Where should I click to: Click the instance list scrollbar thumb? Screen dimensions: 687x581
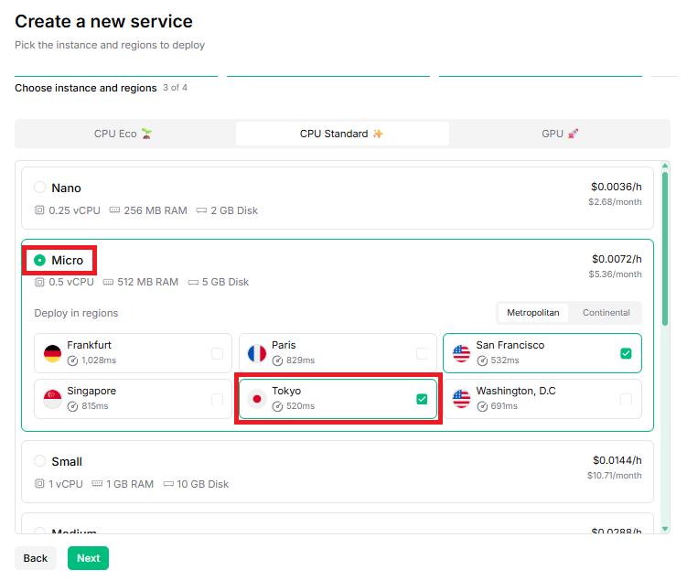pyautogui.click(x=665, y=249)
